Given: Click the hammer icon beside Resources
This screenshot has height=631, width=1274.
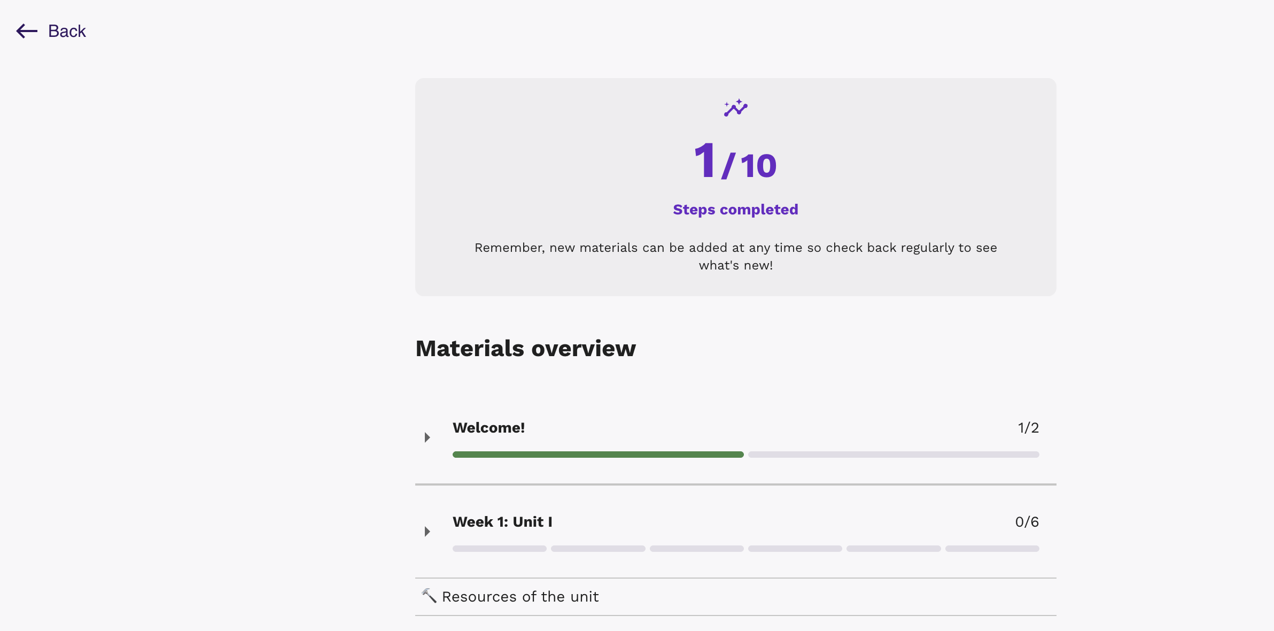Looking at the screenshot, I should pyautogui.click(x=429, y=596).
